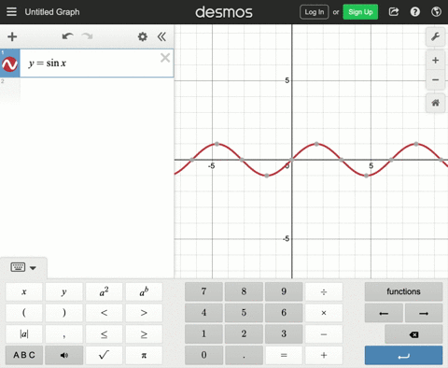448x368 pixels.
Task: Redo the last action
Action: 87,36
